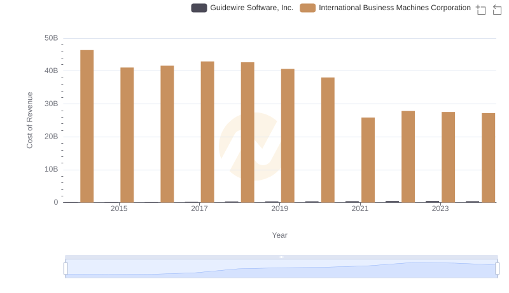This screenshot has width=509, height=293.
Task: Select the IBM bar for 2015
Action: [127, 135]
